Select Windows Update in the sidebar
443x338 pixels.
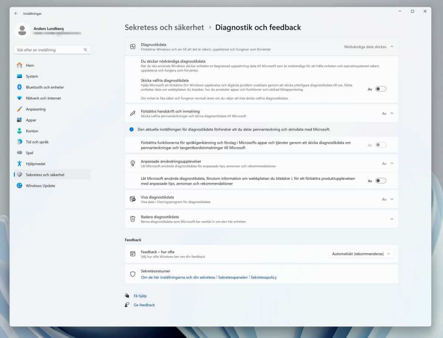click(x=52, y=186)
